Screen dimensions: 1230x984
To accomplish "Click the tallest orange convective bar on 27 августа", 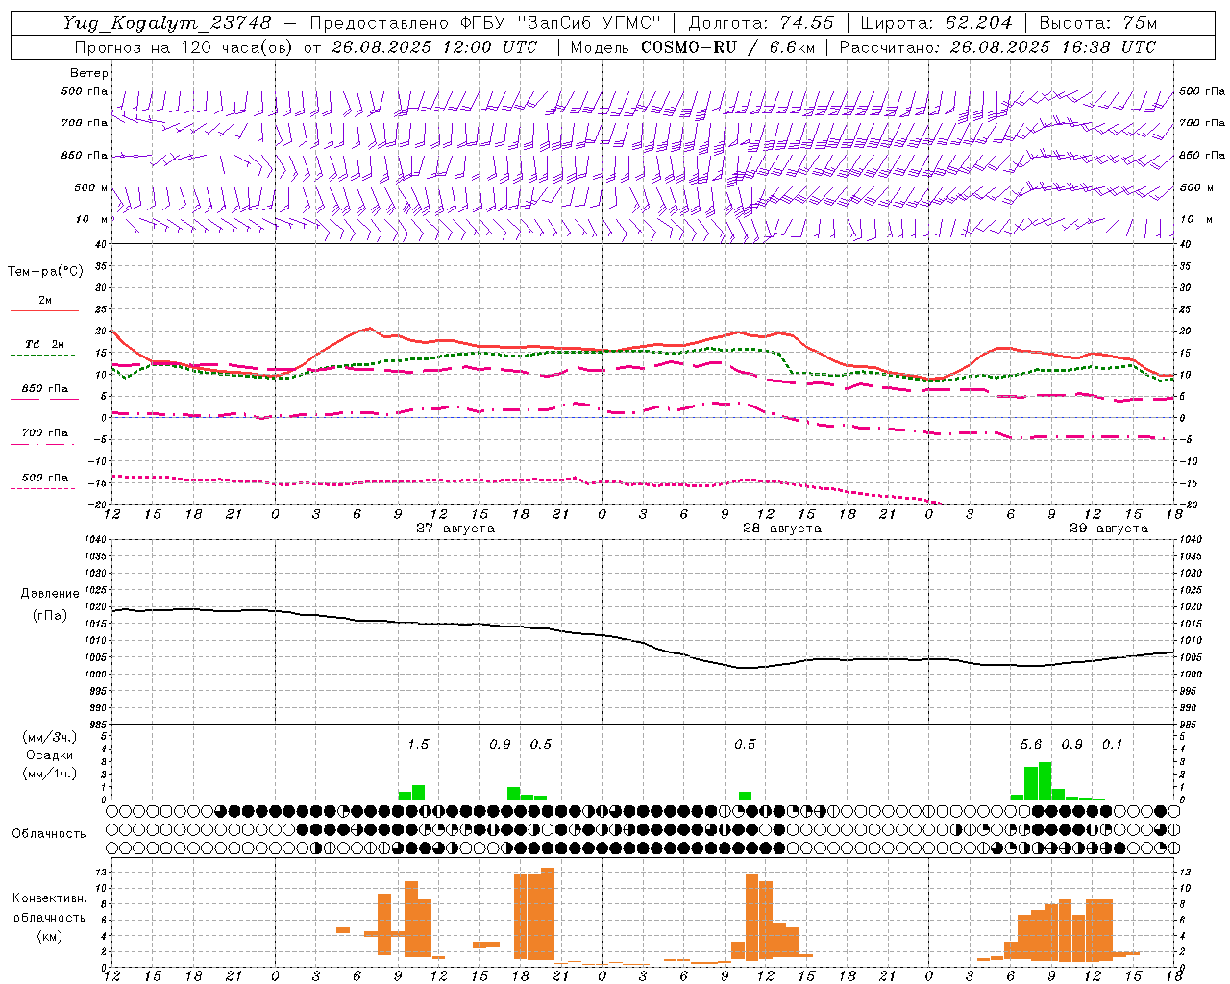I will (x=548, y=914).
